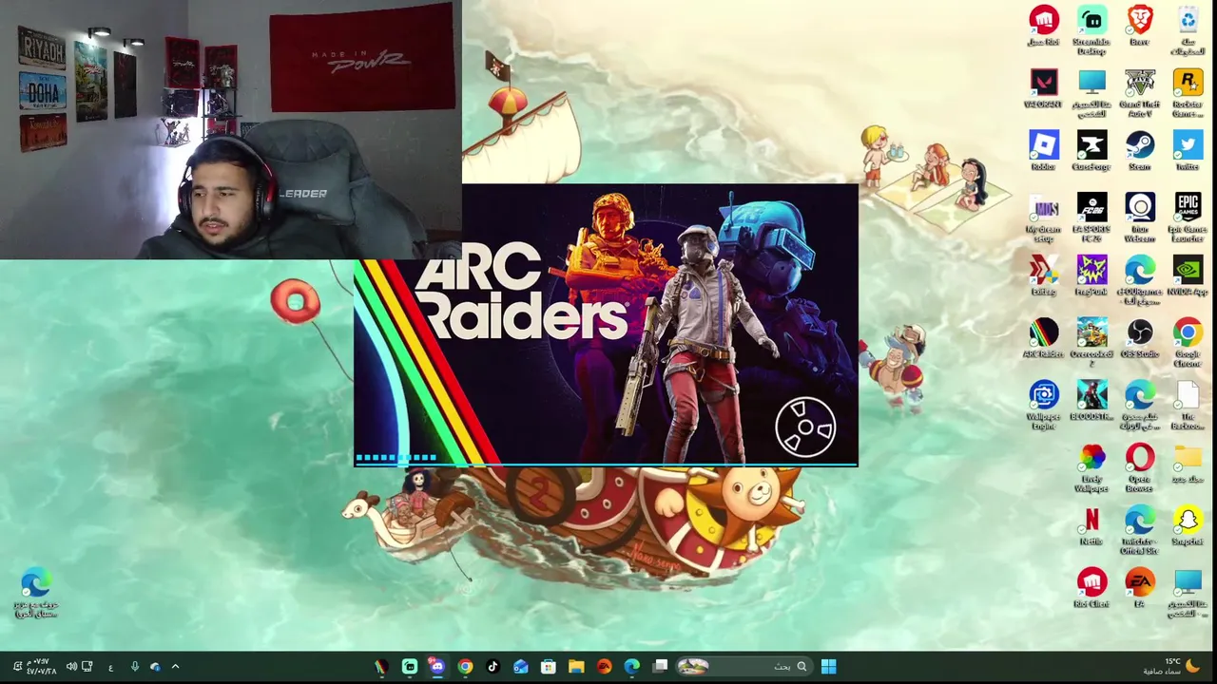Click the microphone tray icon

click(134, 667)
